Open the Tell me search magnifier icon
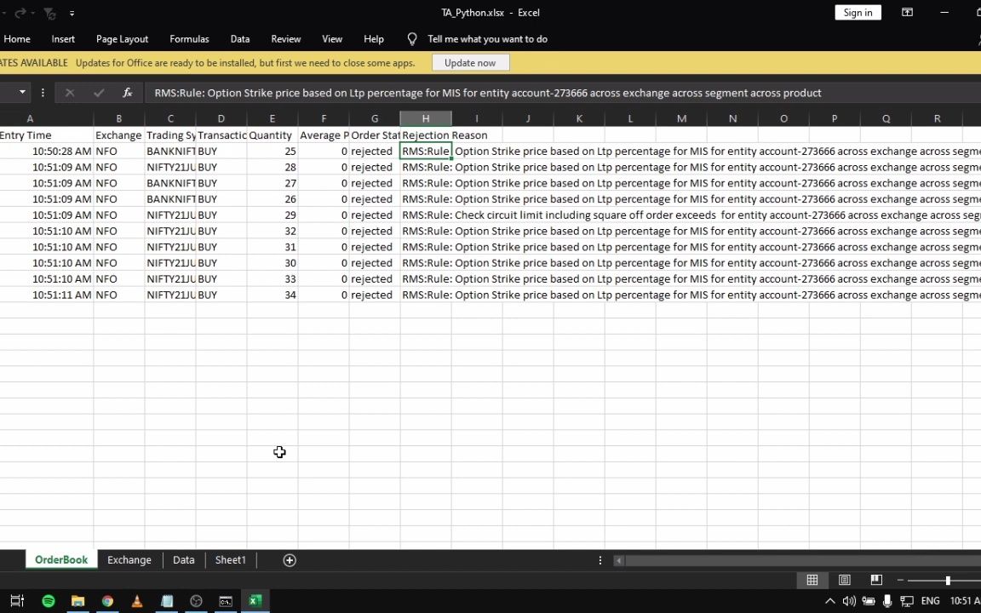Image resolution: width=981 pixels, height=613 pixels. (412, 38)
